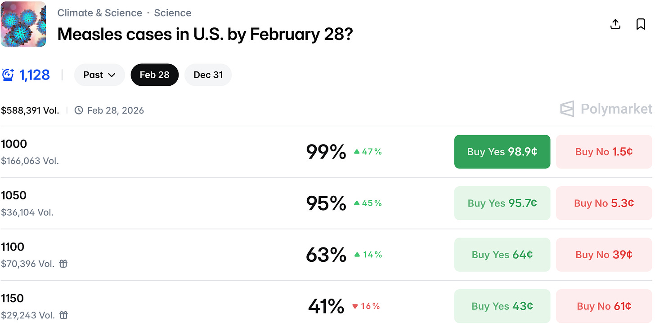Click the gift rewards icon on 1100 row
Screen dimensions: 655x326
(63, 264)
